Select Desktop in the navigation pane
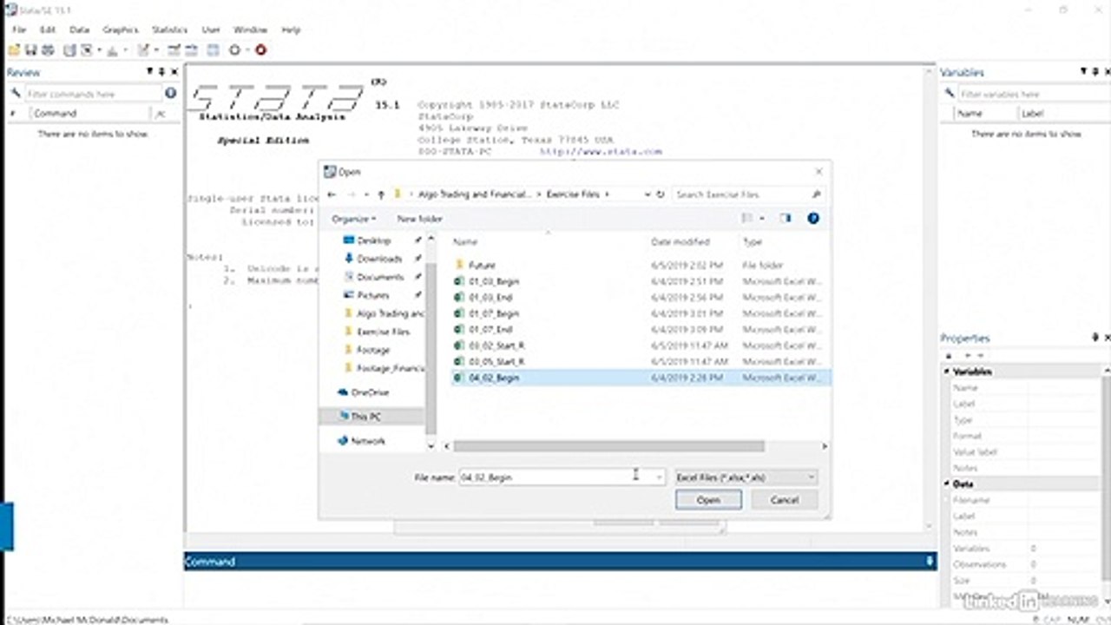This screenshot has width=1111, height=625. pos(374,240)
